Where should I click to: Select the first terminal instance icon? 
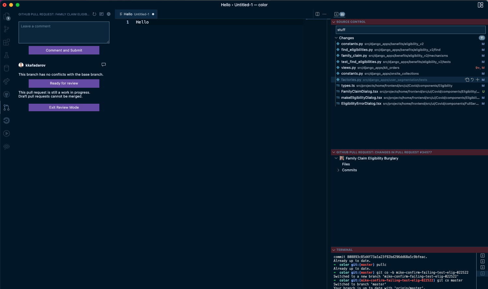pos(482,255)
